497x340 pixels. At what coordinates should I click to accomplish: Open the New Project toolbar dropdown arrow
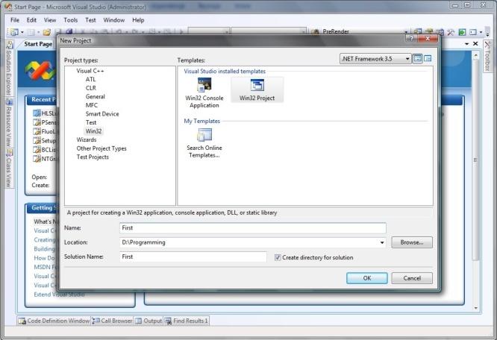[x=22, y=32]
